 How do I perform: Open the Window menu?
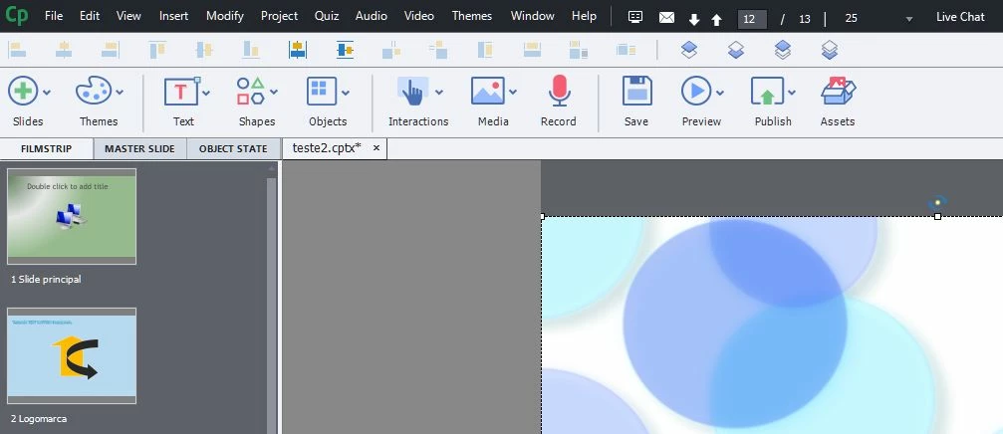532,16
